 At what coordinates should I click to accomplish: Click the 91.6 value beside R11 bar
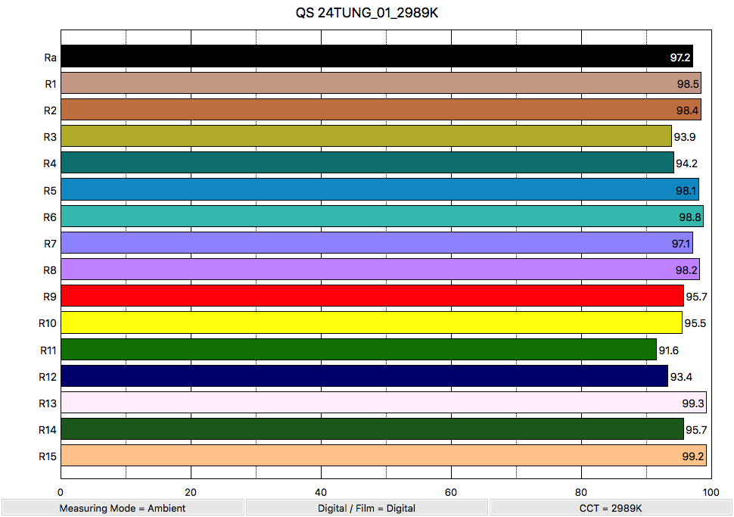(x=668, y=350)
